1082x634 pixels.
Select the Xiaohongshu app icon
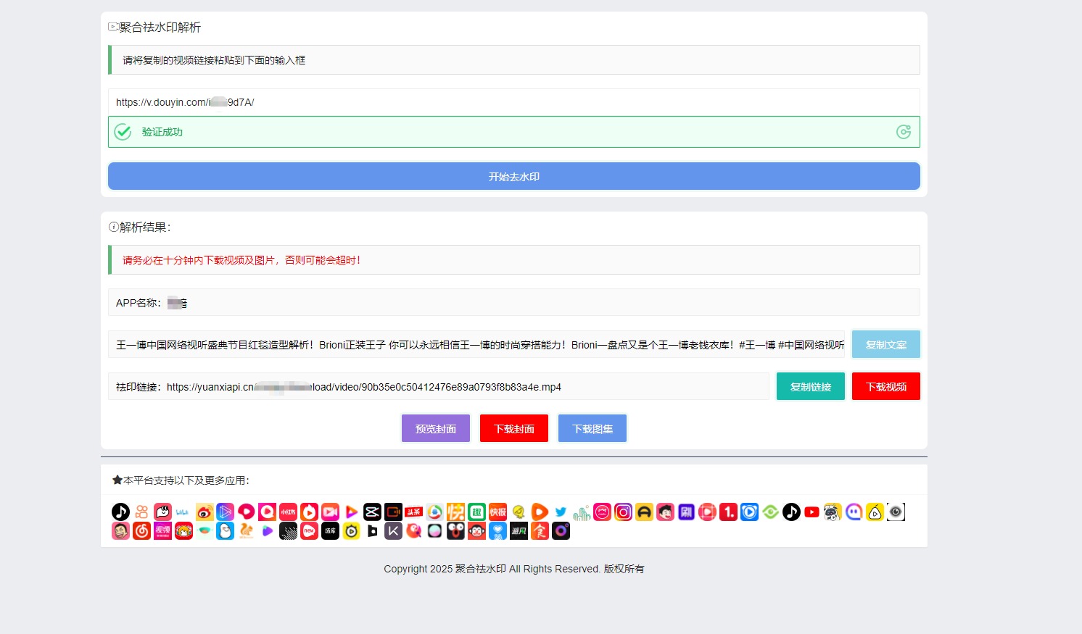point(287,512)
